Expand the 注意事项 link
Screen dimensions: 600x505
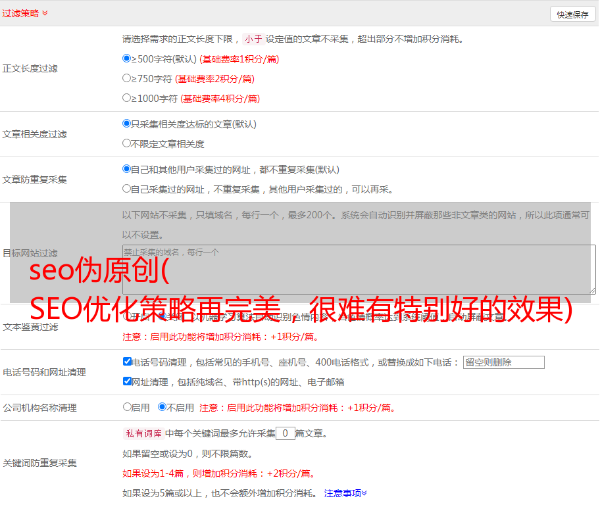coord(345,493)
